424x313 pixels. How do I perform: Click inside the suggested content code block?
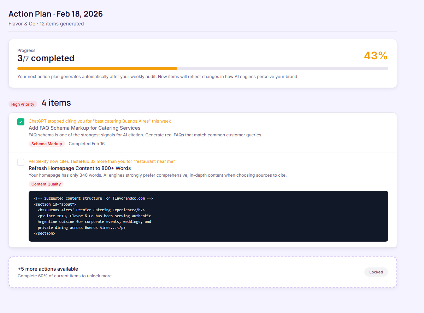(208, 216)
